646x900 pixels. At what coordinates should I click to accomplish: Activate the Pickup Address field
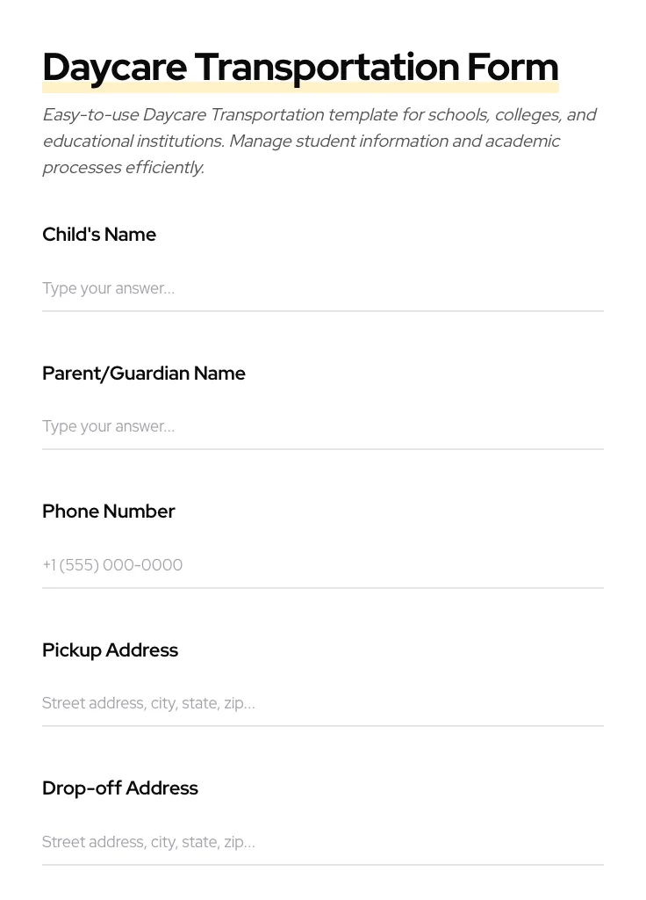point(322,703)
